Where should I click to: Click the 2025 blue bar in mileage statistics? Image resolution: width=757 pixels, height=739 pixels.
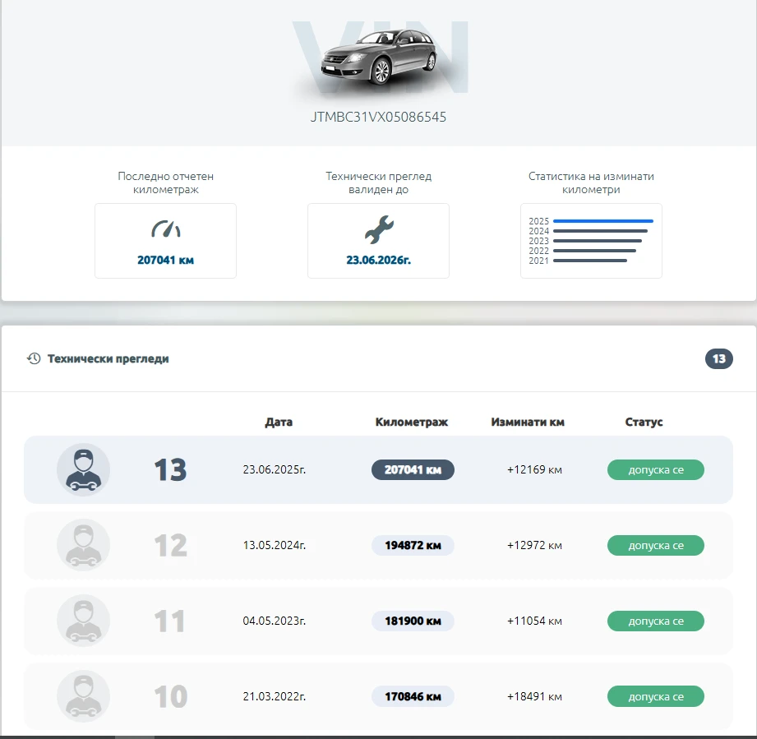coord(602,221)
